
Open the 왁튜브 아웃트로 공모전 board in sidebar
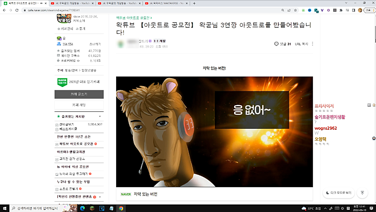(x=76, y=144)
